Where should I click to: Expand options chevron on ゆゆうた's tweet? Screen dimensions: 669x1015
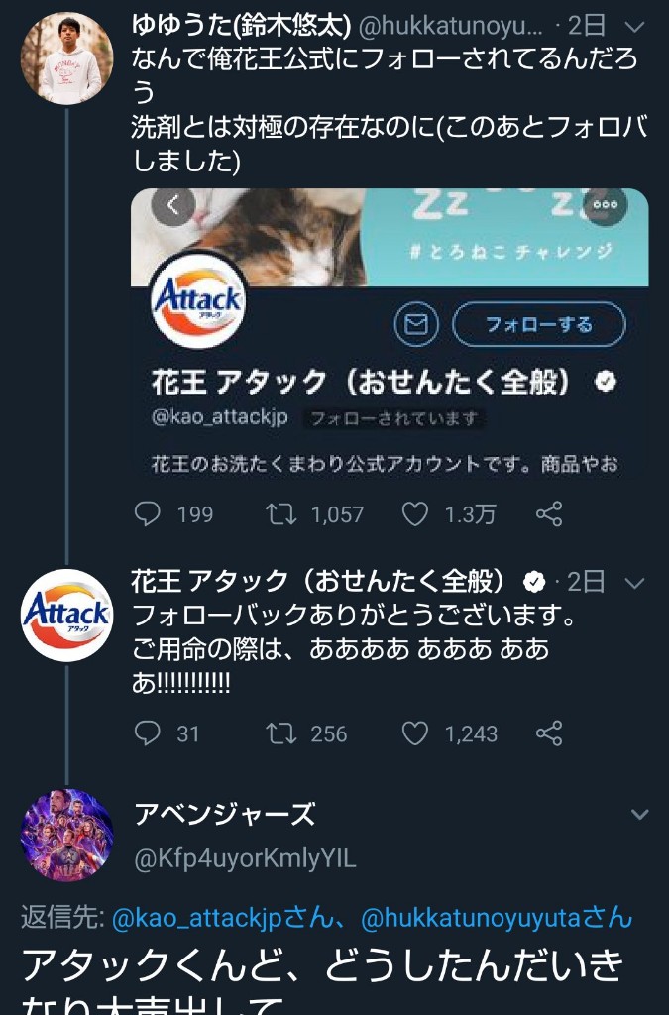coord(635,27)
